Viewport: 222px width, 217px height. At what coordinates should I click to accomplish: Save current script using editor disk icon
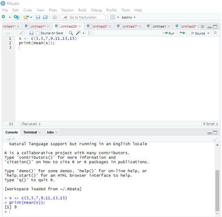[x=31, y=33]
